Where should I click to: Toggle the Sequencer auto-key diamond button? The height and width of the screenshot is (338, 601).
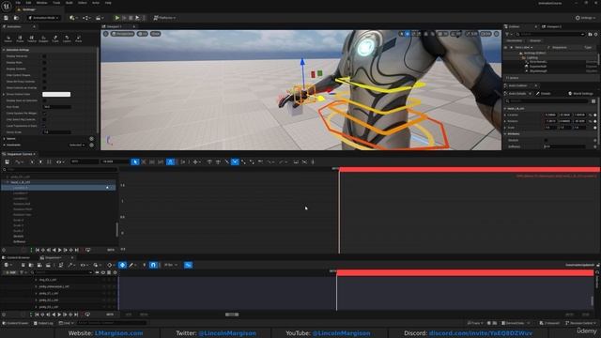click(122, 265)
